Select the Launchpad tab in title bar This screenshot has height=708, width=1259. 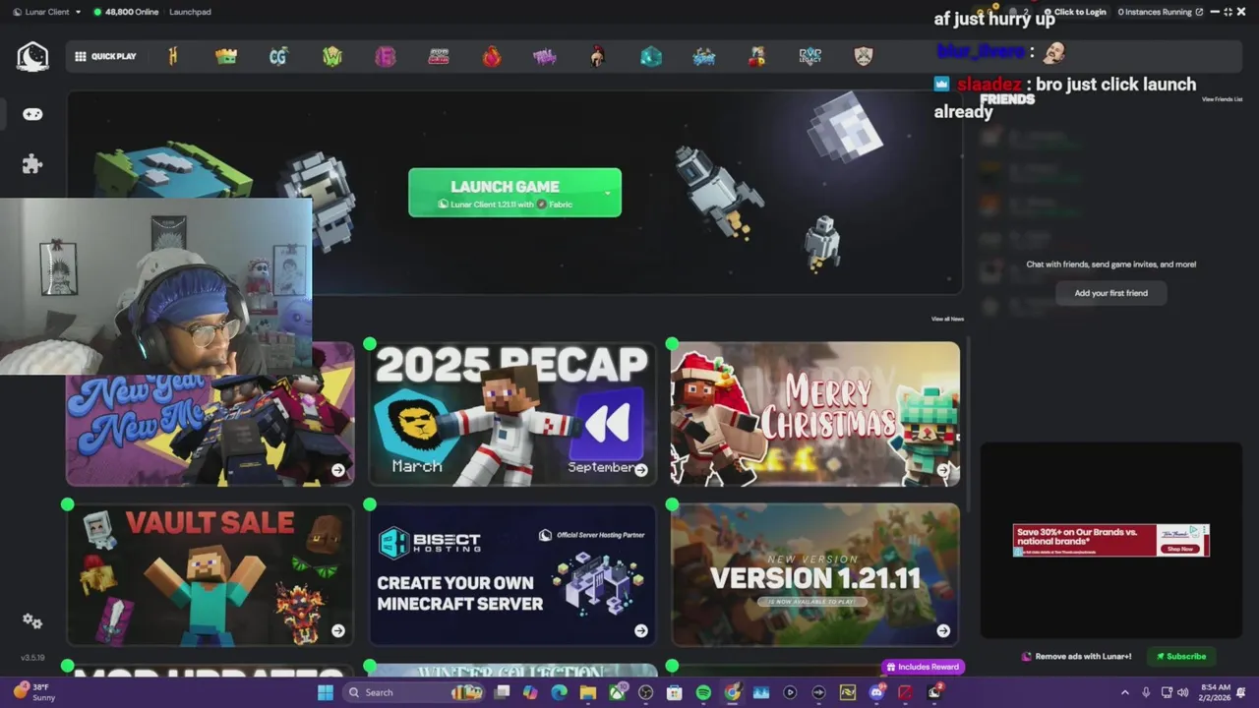click(x=190, y=12)
